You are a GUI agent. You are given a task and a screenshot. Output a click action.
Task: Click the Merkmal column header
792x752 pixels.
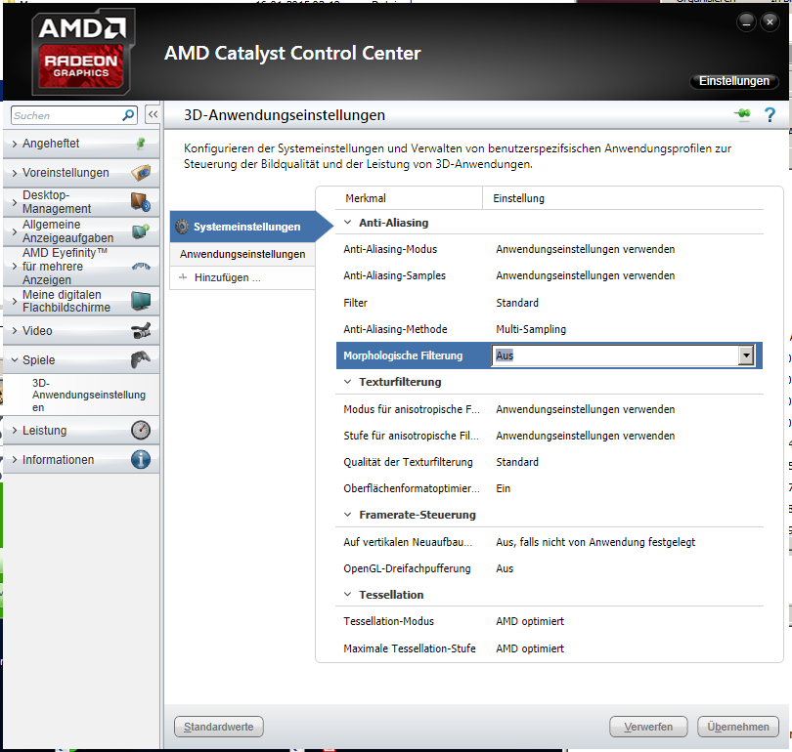(x=366, y=198)
